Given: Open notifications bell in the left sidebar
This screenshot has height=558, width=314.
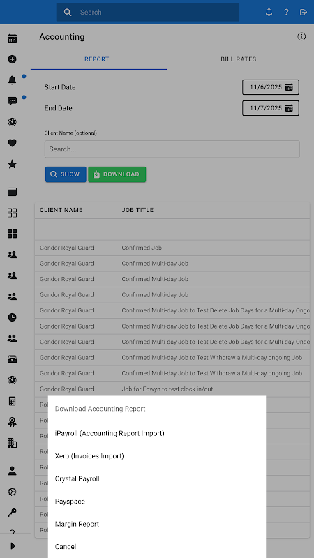Looking at the screenshot, I should (x=12, y=80).
